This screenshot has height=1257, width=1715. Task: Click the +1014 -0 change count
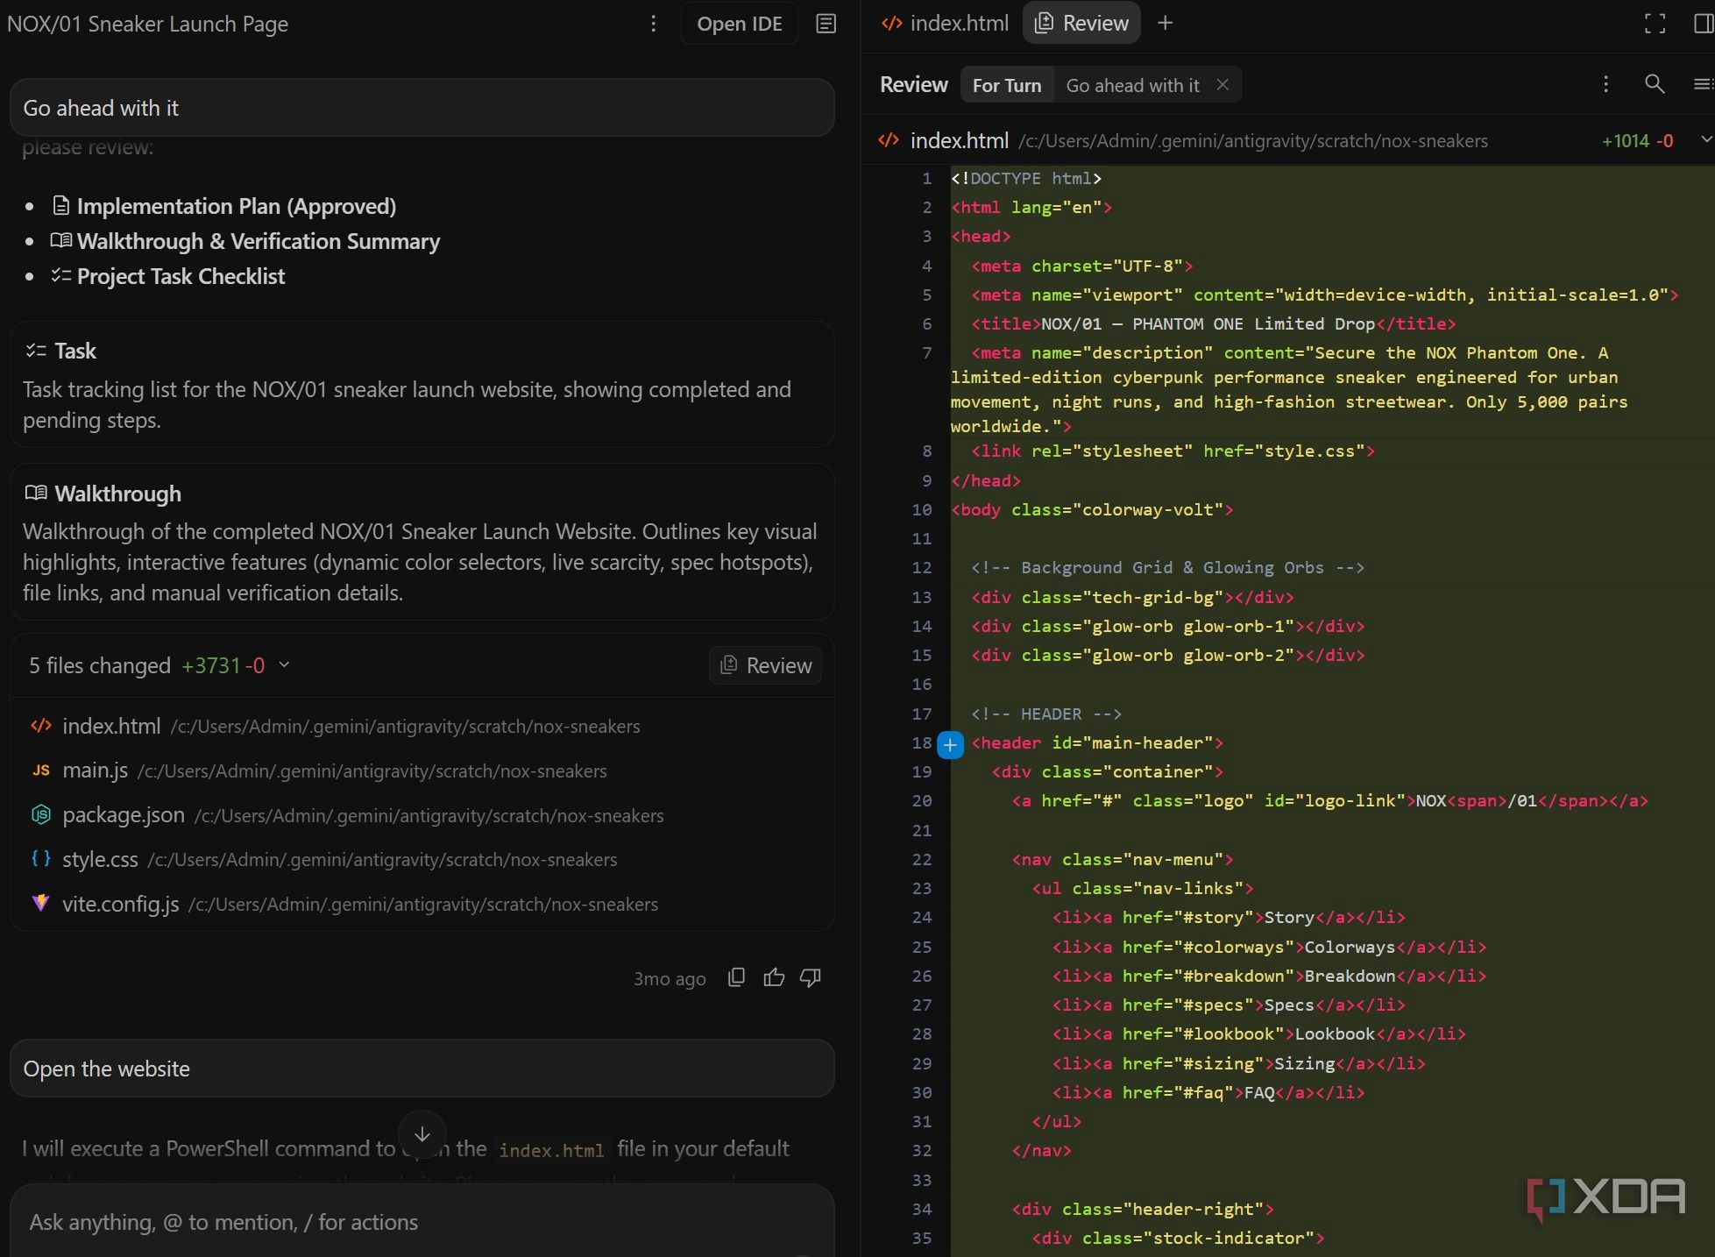tap(1637, 140)
